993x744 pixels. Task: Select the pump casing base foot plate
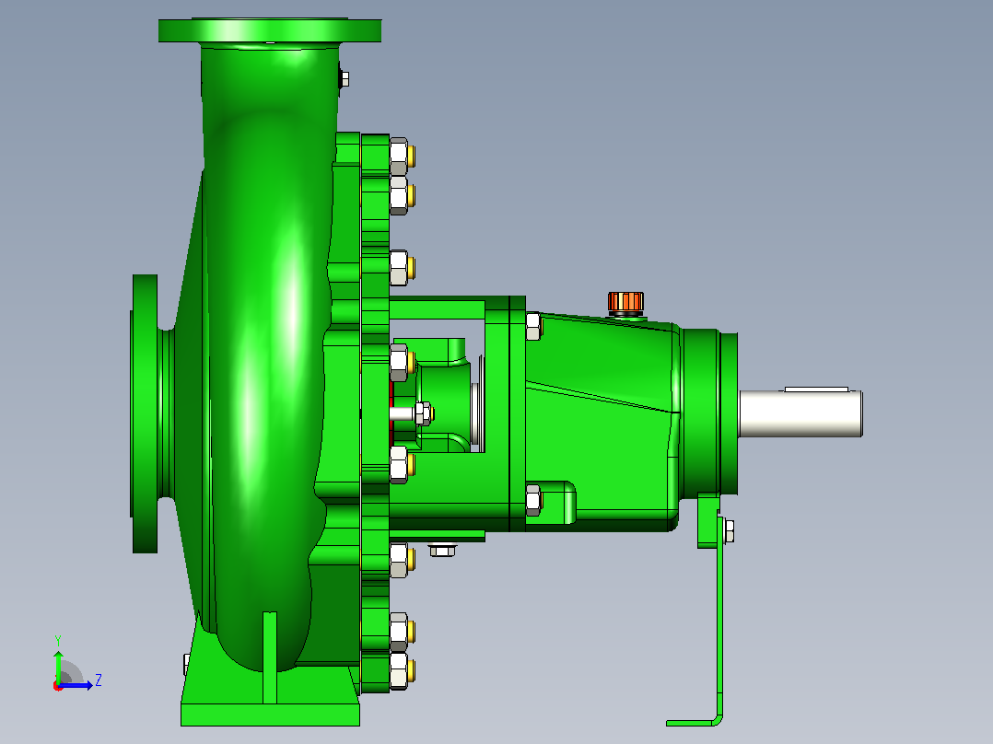(271, 715)
